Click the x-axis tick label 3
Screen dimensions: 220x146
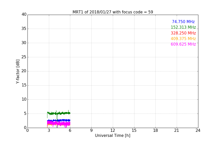tap(49, 131)
